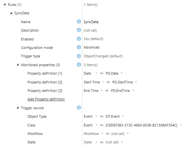Image resolution: width=189 pixels, height=147 pixels.
Task: Open the Start Time dropdown arrow
Action: tap(103, 82)
